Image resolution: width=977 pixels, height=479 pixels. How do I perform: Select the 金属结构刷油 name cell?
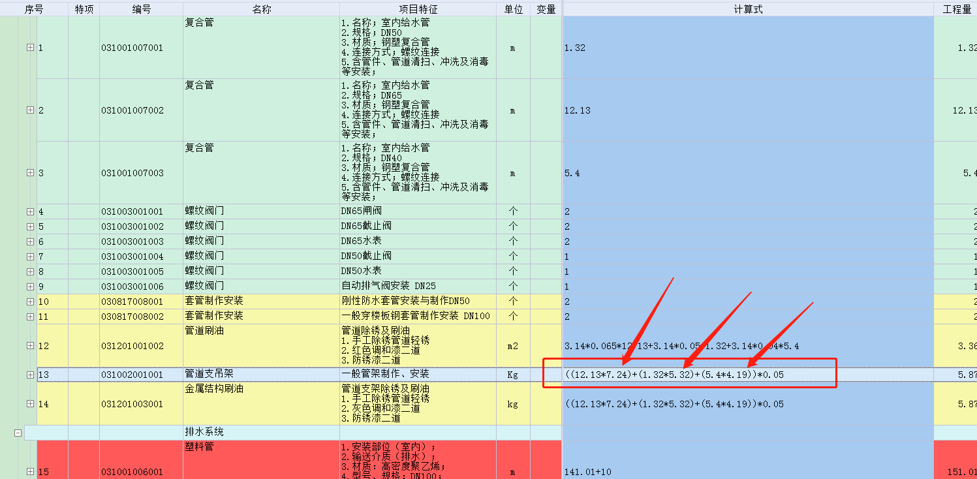coord(261,404)
